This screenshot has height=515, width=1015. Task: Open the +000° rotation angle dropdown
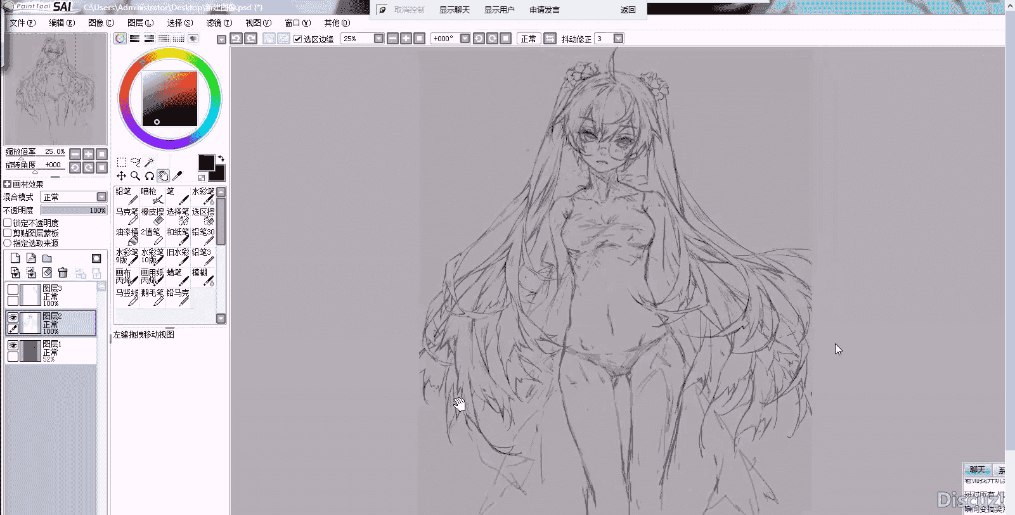[465, 39]
